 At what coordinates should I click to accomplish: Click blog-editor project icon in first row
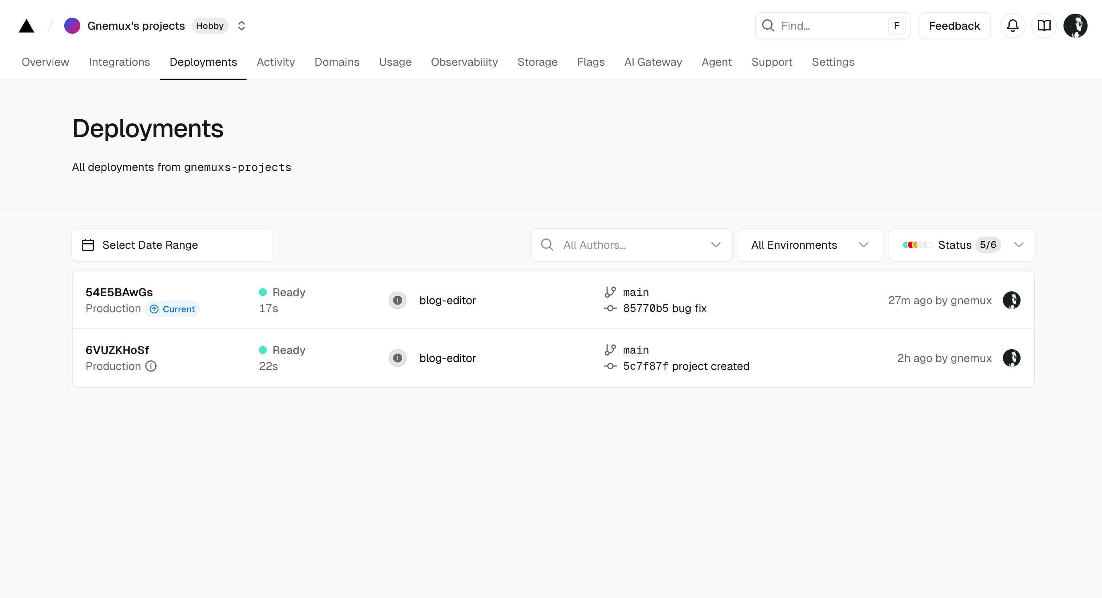point(397,300)
